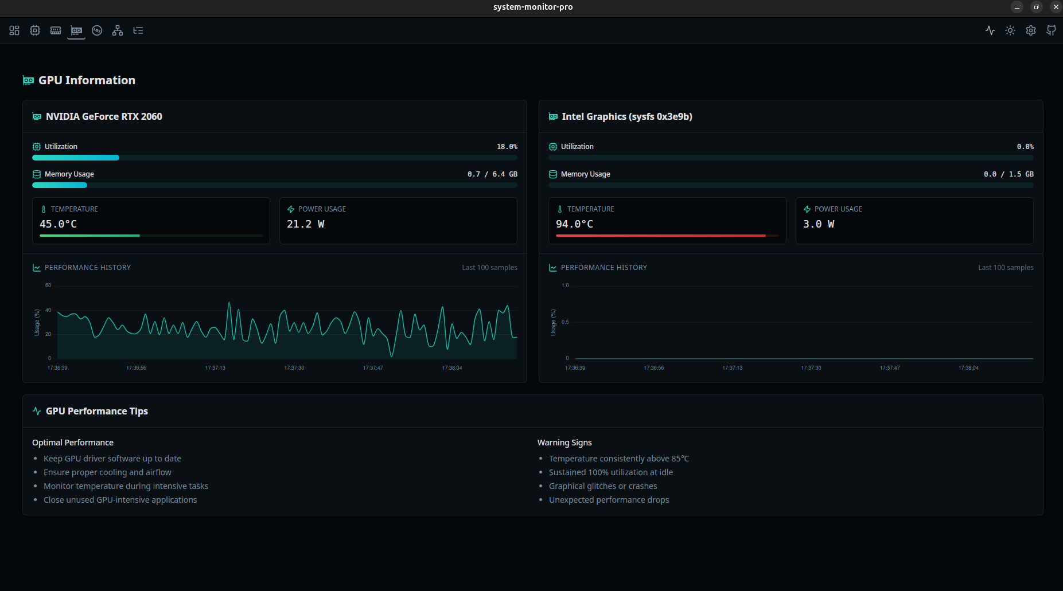
Task: Click the lightning icon in Intel Power Usage card
Action: (x=807, y=209)
